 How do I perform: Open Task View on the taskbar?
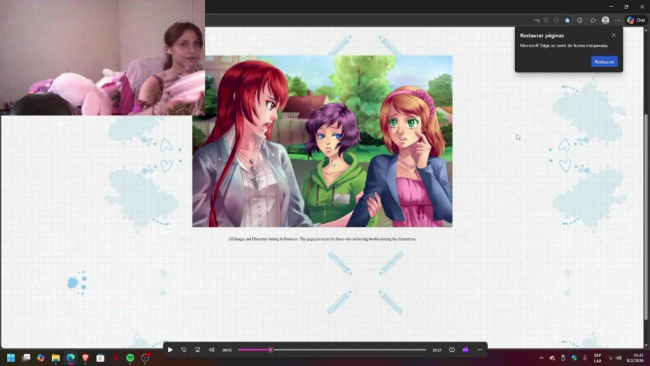[x=26, y=358]
